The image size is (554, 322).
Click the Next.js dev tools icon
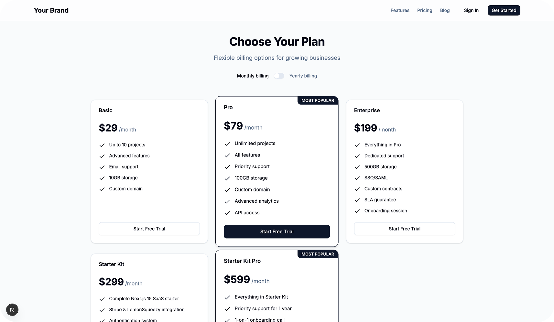(x=12, y=310)
